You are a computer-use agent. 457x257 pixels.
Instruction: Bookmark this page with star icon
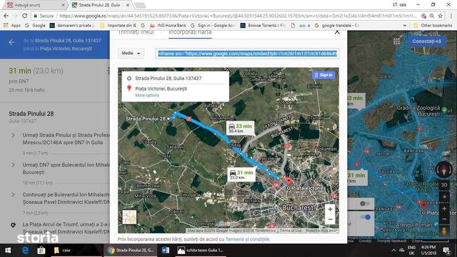click(x=440, y=16)
